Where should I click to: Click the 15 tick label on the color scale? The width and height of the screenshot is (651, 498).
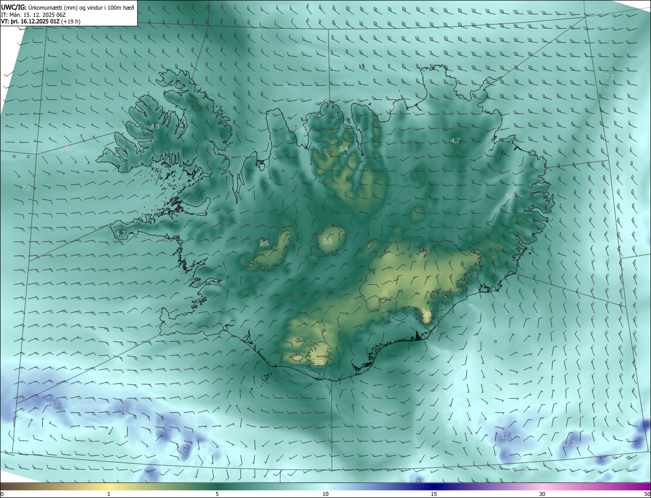click(434, 494)
